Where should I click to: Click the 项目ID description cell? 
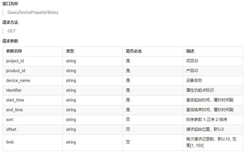pyautogui.click(x=192, y=61)
